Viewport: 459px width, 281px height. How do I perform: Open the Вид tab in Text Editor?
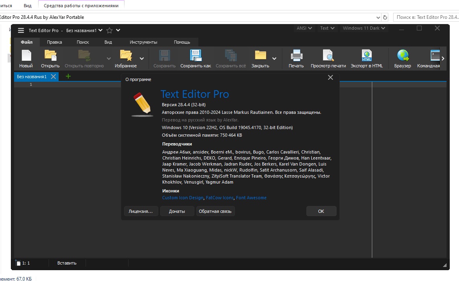tap(108, 42)
